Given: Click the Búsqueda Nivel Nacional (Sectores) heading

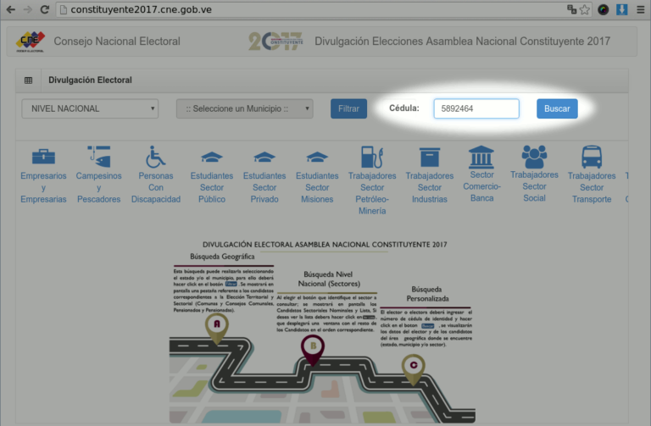Looking at the screenshot, I should click(x=328, y=279).
